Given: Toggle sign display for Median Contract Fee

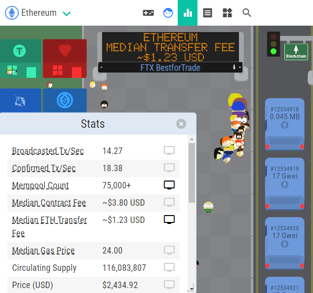Looking at the screenshot, I should [x=169, y=202].
